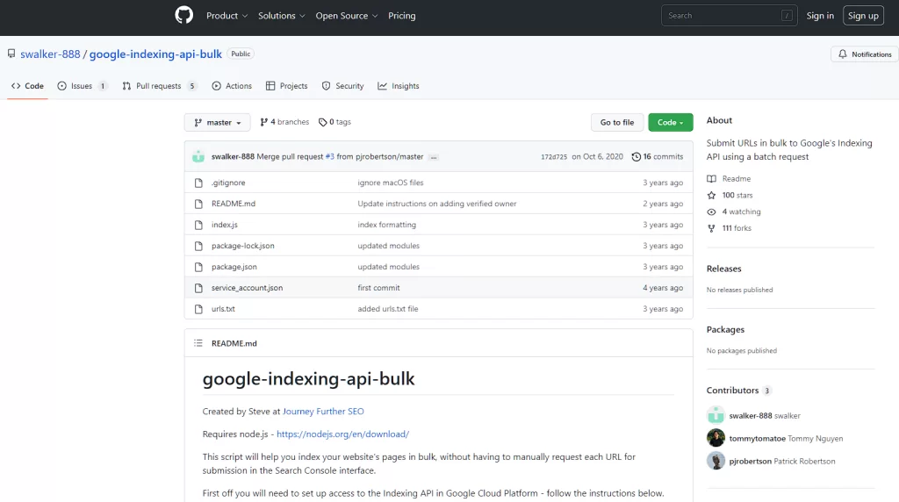Switch to the Actions tab

click(x=232, y=86)
